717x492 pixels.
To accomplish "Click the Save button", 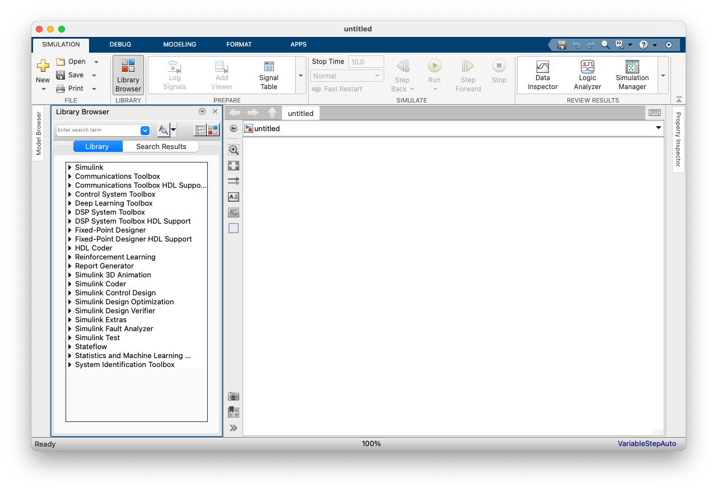I will tap(69, 75).
